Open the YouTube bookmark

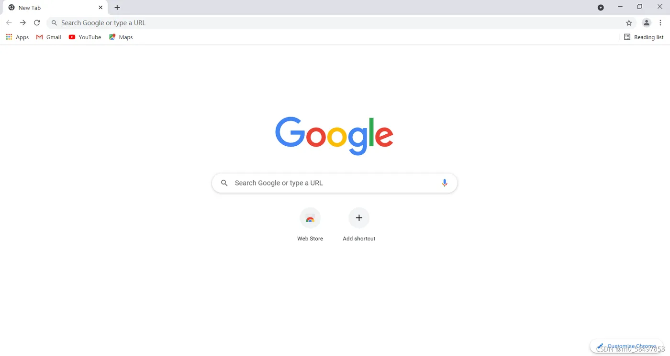[x=85, y=37]
